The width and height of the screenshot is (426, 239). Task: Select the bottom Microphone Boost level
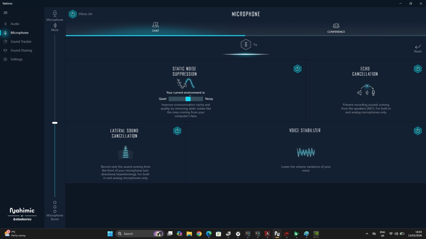[55, 212]
